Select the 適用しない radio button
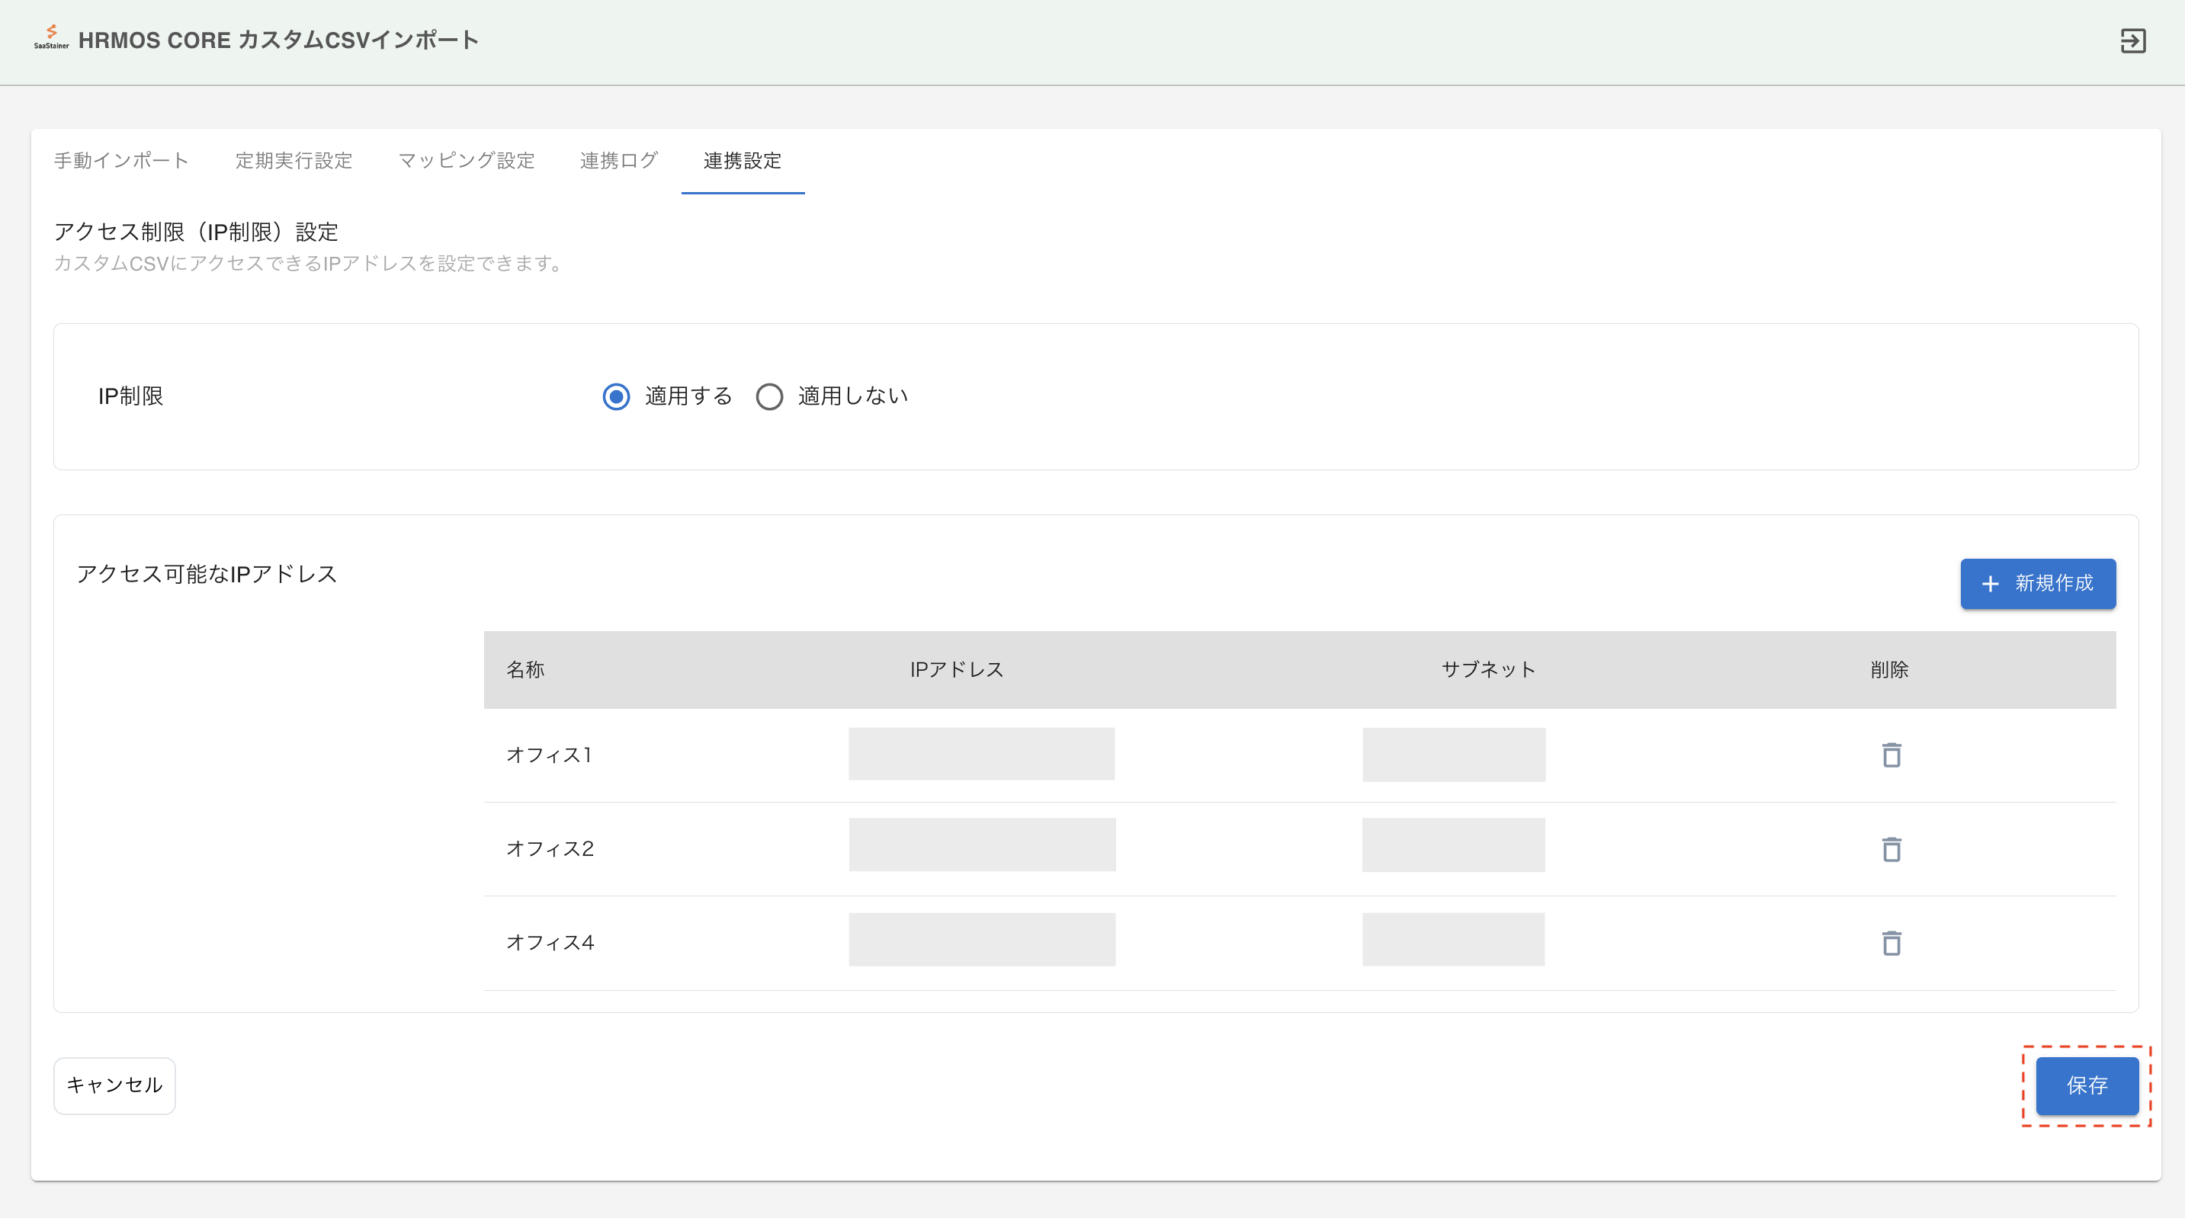2185x1218 pixels. pyautogui.click(x=769, y=396)
